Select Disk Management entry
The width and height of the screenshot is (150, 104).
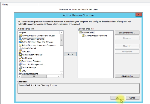[30, 74]
